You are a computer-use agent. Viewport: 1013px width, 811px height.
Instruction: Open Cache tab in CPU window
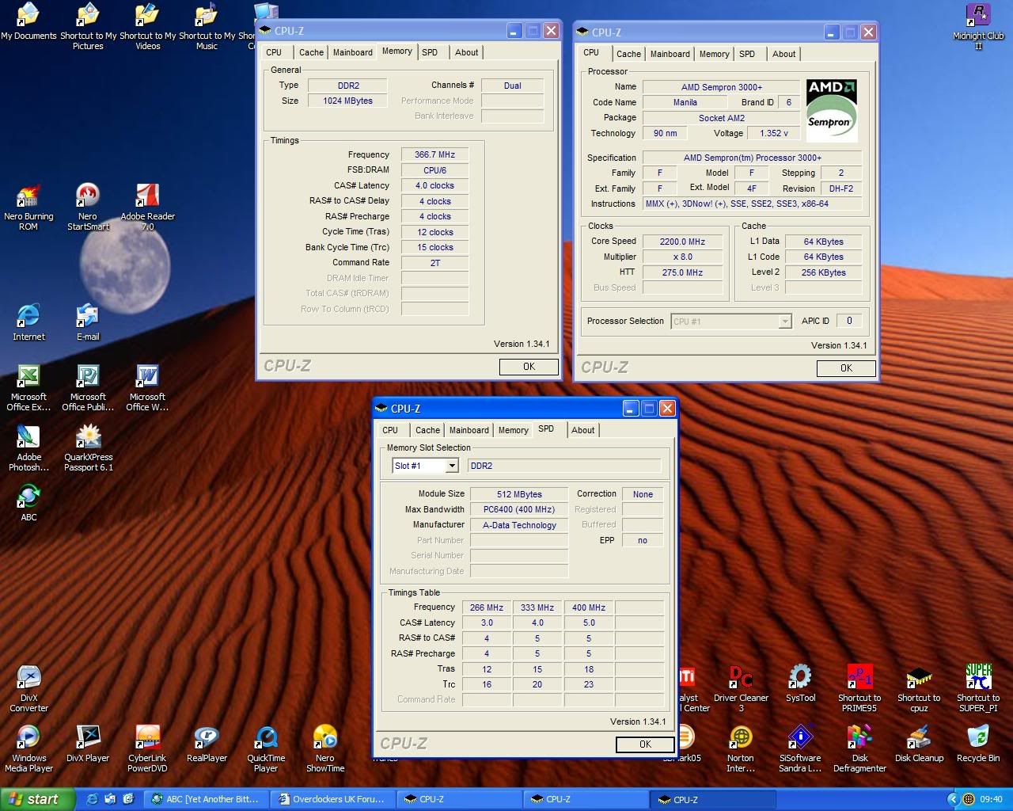click(628, 54)
